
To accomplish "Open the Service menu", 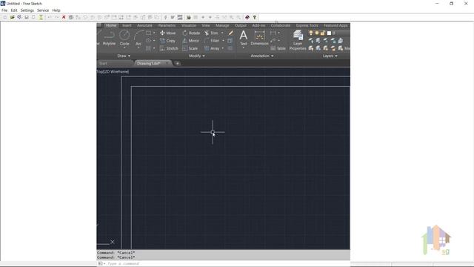I will 43,10.
